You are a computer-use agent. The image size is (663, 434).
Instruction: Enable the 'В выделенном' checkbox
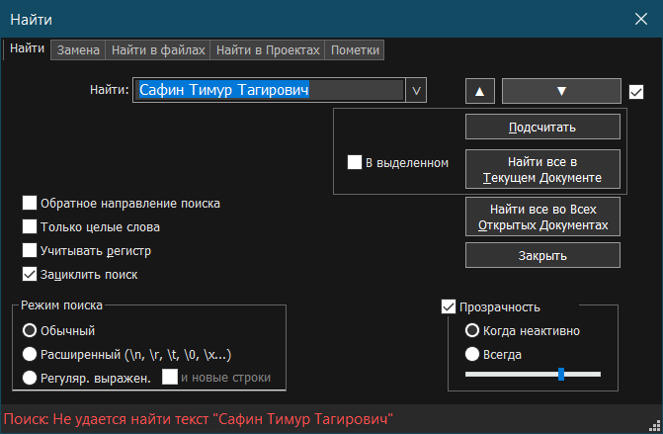(355, 163)
